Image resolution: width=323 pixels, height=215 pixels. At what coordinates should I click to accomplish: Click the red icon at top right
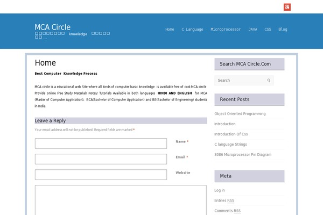[x=287, y=7]
